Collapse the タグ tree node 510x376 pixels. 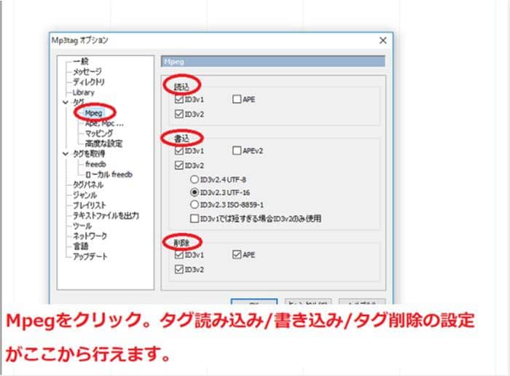pyautogui.click(x=66, y=103)
